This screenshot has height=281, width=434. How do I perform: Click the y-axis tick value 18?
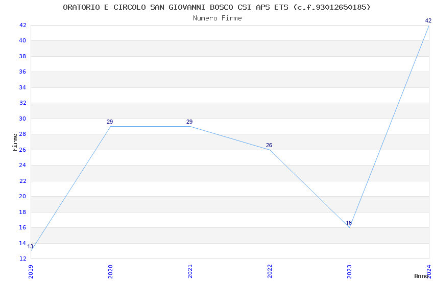[x=22, y=212]
